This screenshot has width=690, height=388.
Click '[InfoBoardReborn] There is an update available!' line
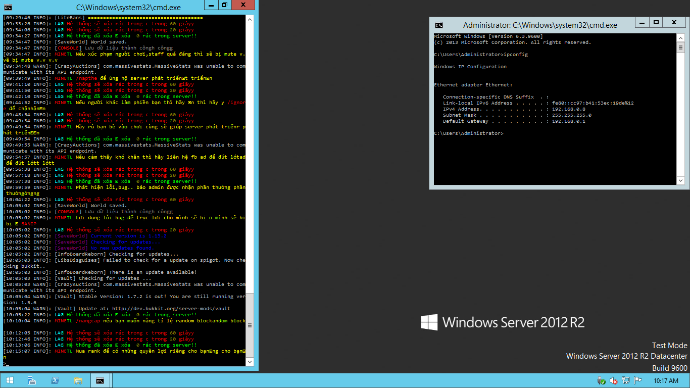(x=100, y=272)
